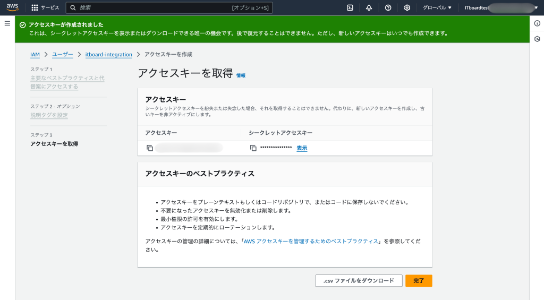Image resolution: width=544 pixels, height=300 pixels.
Task: Open the help question mark icon
Action: tap(388, 8)
